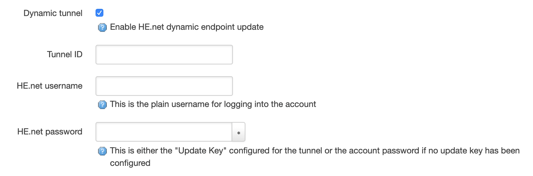Uncheck the Dynamic tunnel checkbox
Screen dimensions: 533x176
tap(99, 13)
